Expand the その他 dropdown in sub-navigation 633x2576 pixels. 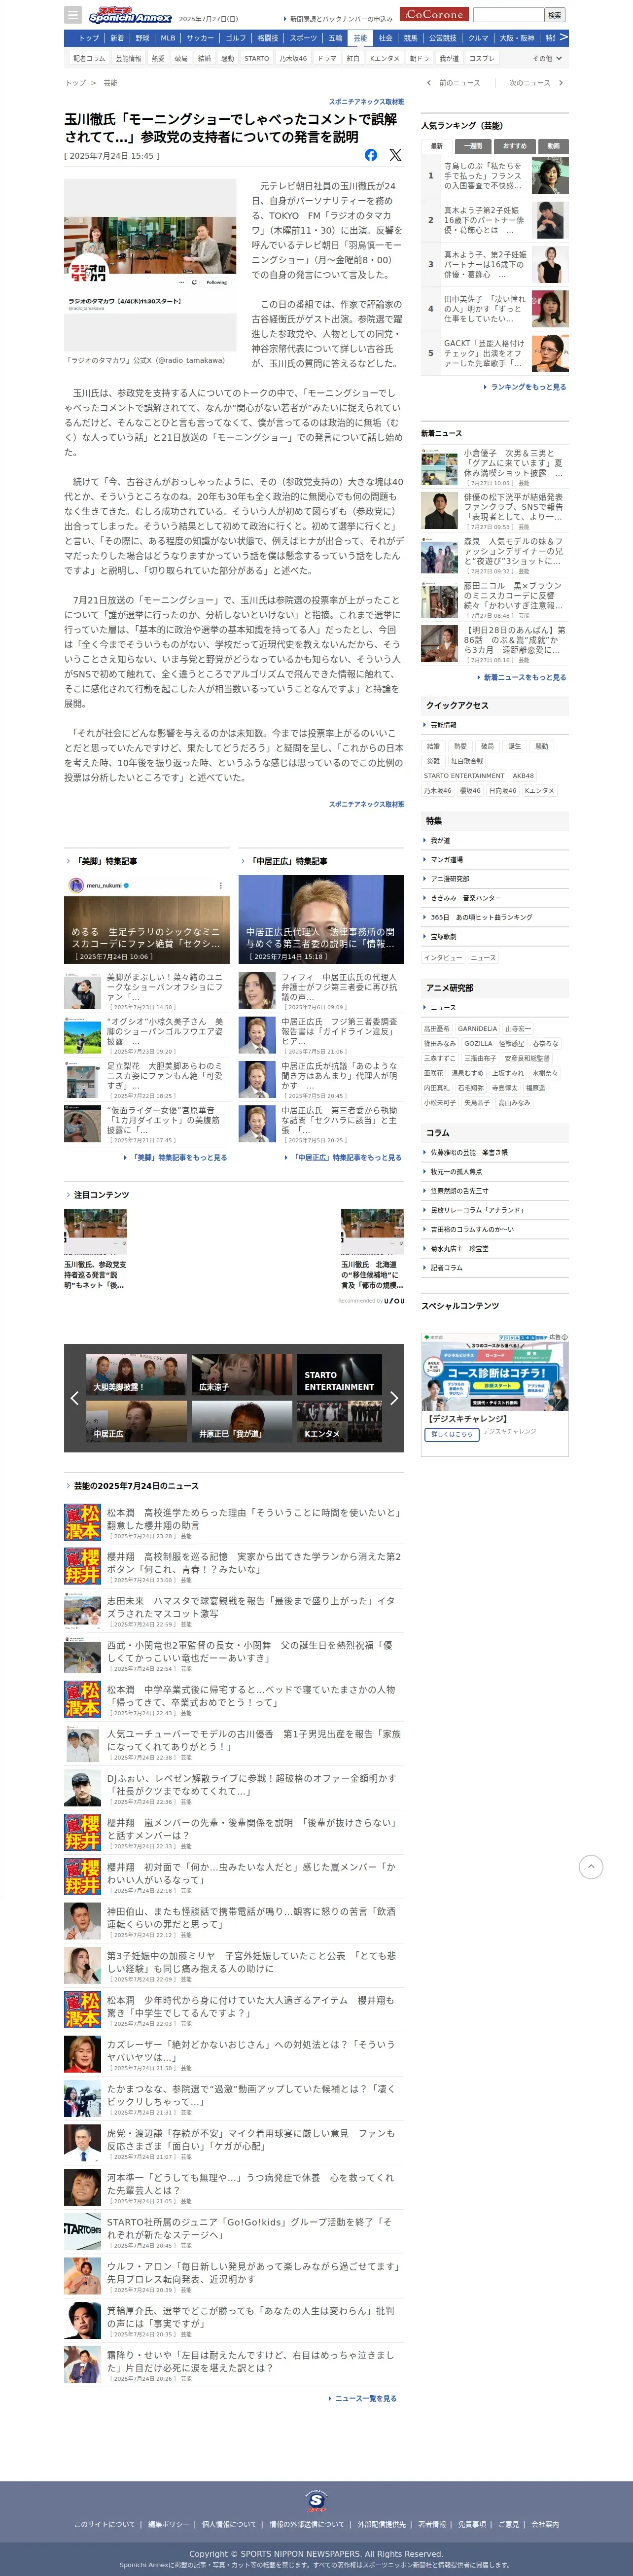click(547, 58)
